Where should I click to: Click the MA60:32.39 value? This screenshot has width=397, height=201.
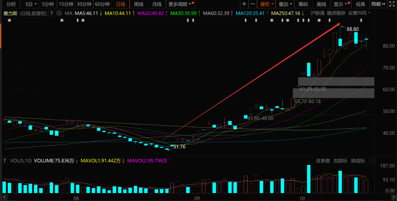click(x=217, y=13)
